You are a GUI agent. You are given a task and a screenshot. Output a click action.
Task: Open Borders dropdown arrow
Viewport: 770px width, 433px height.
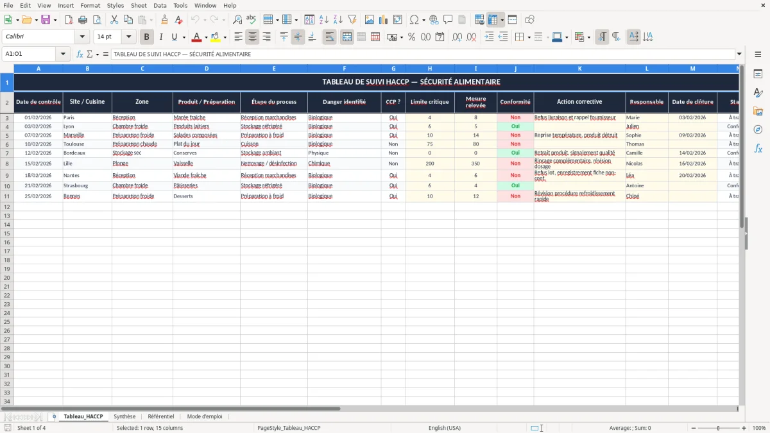[x=530, y=37]
